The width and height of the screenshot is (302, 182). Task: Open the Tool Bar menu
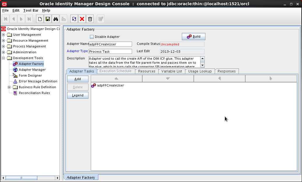[x=31, y=10]
